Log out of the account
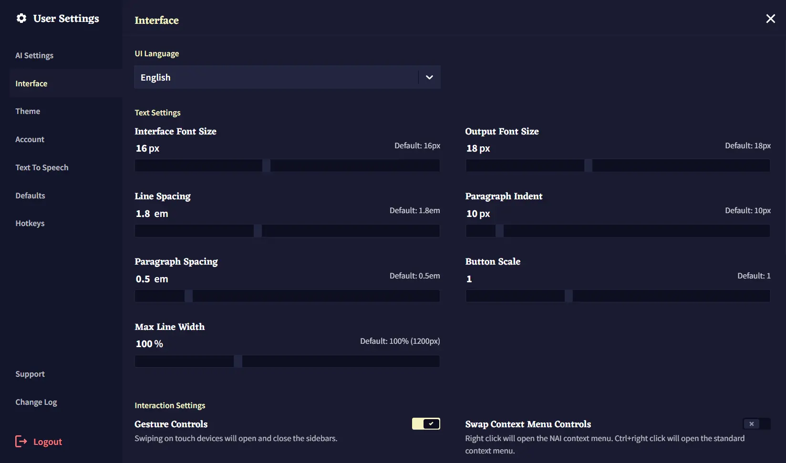The width and height of the screenshot is (786, 463). 47,442
